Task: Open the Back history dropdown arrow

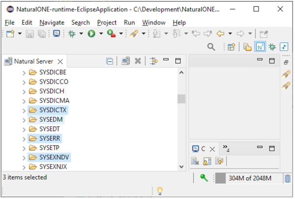Action: click(230, 34)
